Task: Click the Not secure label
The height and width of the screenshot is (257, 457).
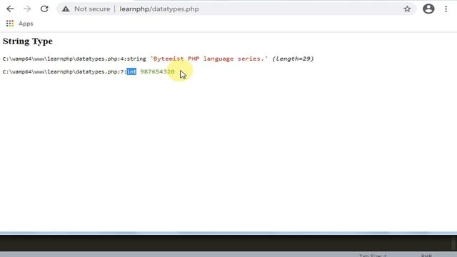Action: tap(92, 9)
